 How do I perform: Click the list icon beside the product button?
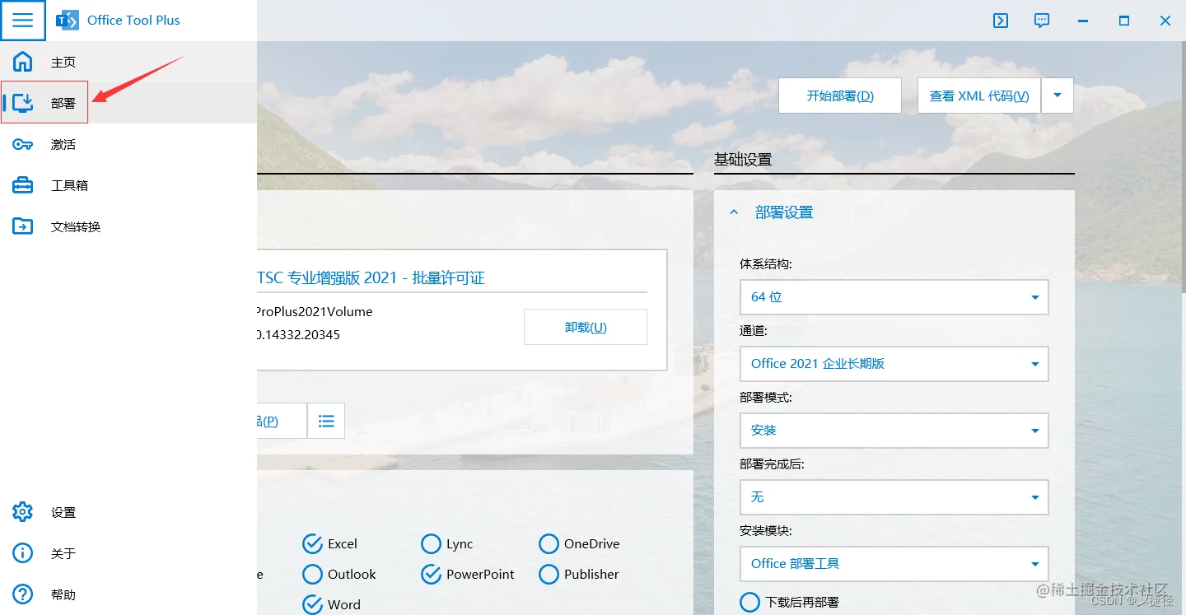coord(326,421)
